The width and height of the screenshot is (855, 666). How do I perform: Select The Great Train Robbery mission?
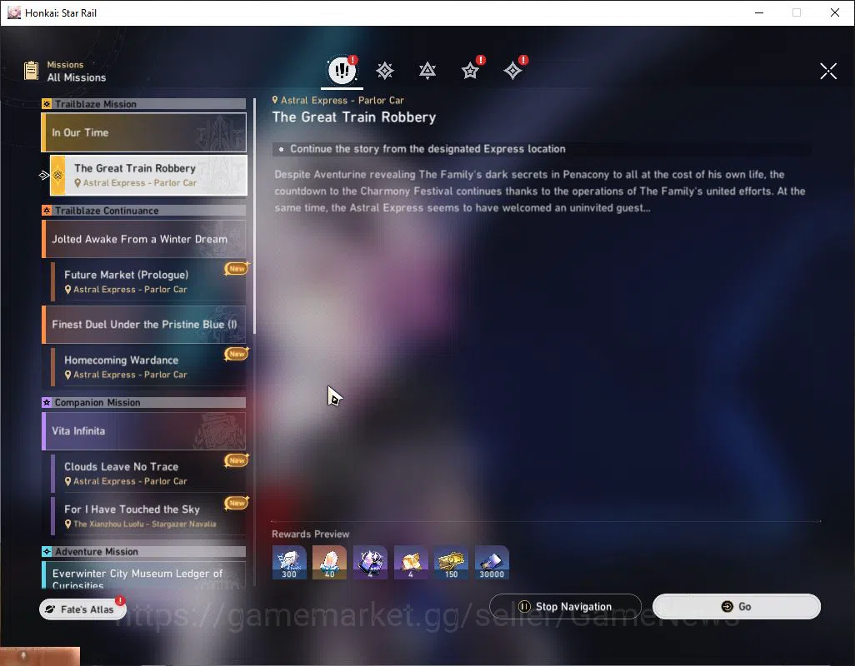(x=148, y=175)
